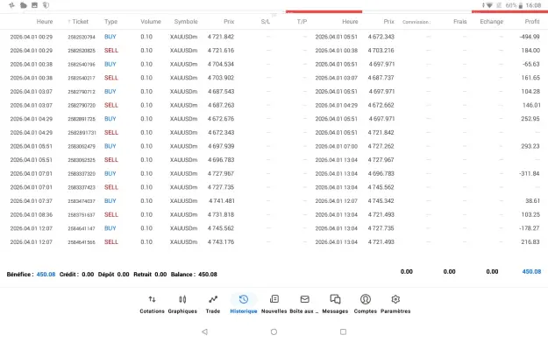The height and width of the screenshot is (342, 548).
Task: Click the T/P column header
Action: [x=302, y=22]
